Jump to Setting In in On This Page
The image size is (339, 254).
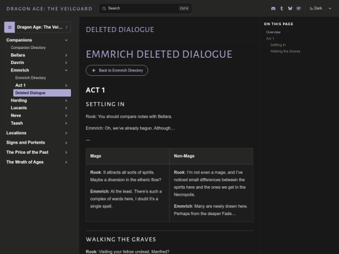tap(278, 45)
